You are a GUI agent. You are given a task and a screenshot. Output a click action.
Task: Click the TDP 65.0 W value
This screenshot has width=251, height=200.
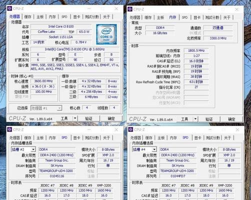84,31
